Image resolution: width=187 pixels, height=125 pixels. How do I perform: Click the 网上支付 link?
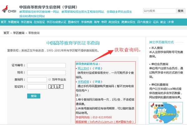coord(83,68)
